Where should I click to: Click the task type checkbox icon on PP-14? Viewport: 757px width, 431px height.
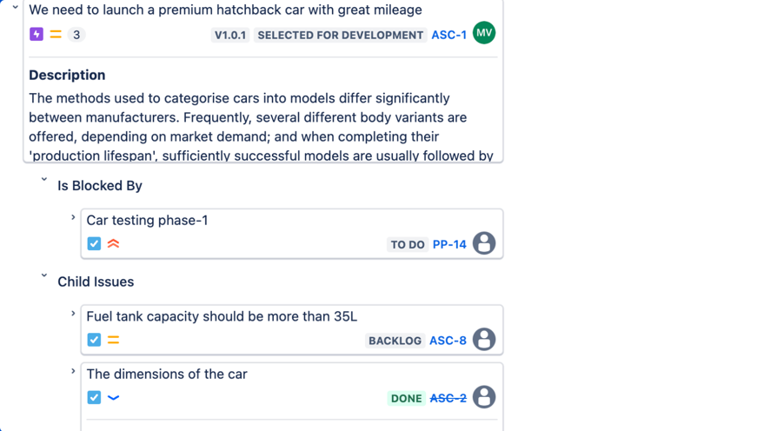click(x=94, y=244)
